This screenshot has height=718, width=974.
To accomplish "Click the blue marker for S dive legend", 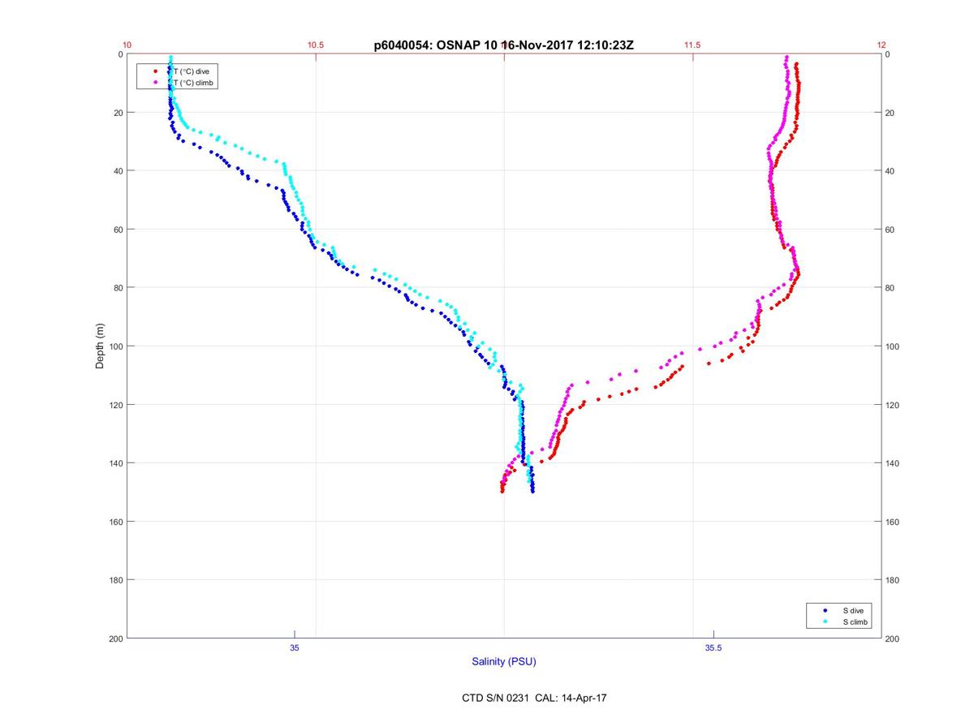I will pos(825,610).
